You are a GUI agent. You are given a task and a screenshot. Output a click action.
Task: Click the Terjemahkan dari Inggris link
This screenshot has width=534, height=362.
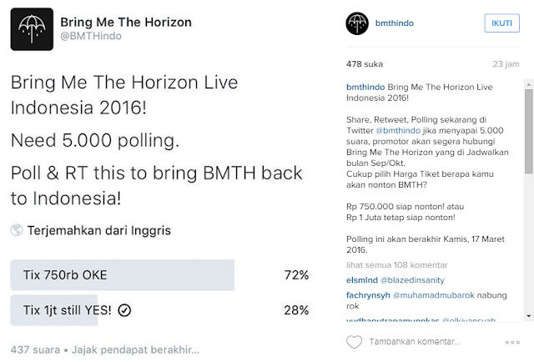pyautogui.click(x=99, y=230)
